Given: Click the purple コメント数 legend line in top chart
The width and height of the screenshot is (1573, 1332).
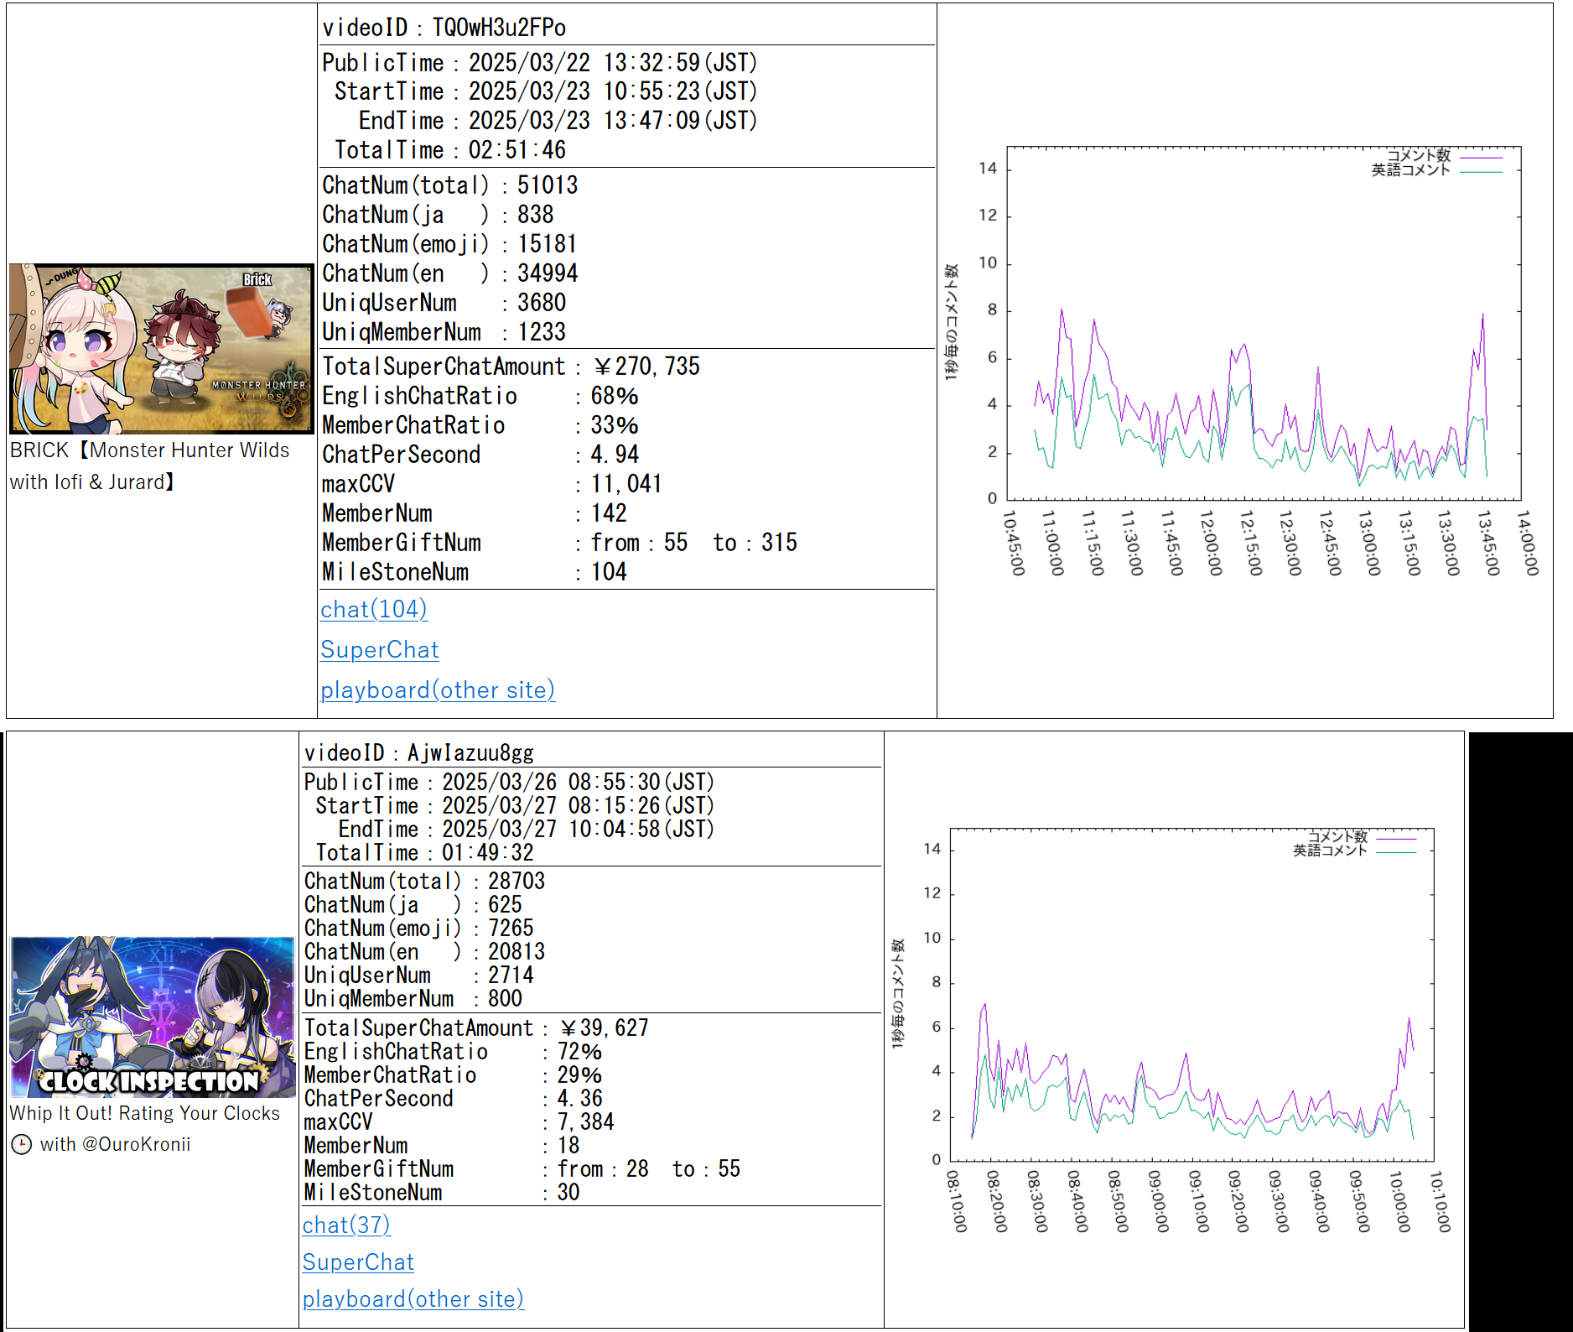Looking at the screenshot, I should tap(1480, 157).
